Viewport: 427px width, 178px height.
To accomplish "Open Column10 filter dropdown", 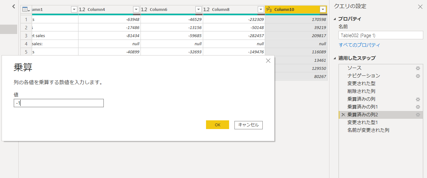I will click(x=323, y=10).
